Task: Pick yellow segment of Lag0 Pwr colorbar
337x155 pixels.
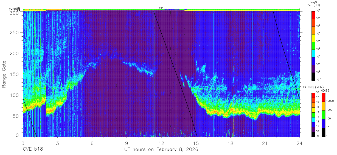Action: [x=313, y=38]
